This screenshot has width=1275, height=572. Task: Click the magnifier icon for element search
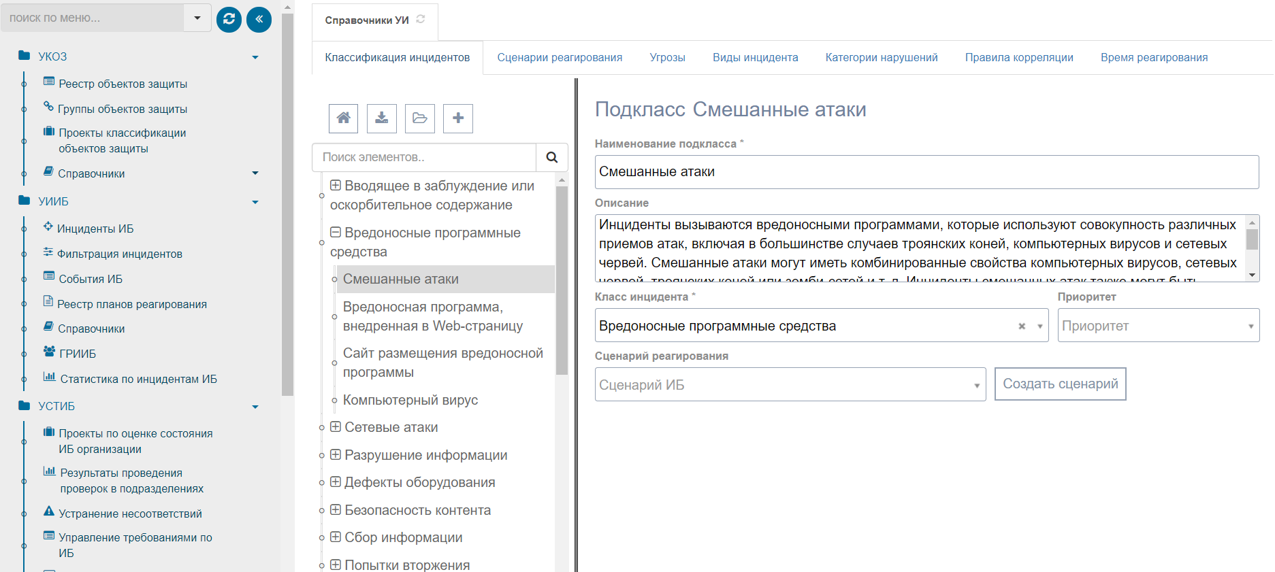click(x=551, y=157)
